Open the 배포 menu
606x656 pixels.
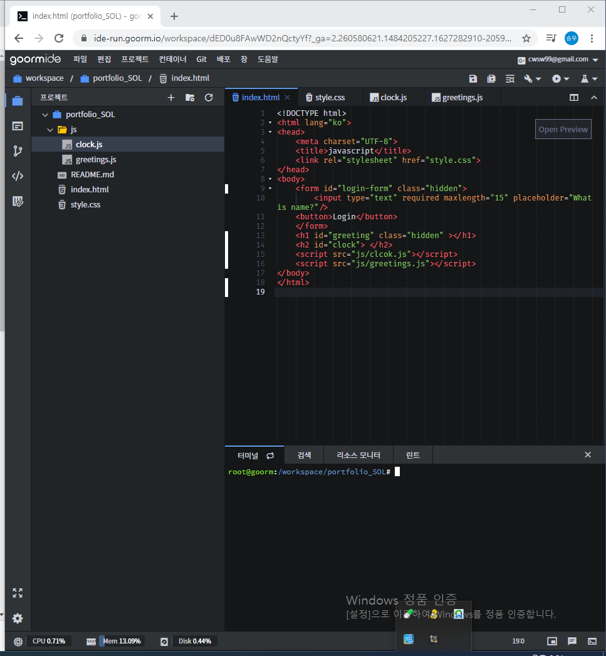[x=224, y=59]
